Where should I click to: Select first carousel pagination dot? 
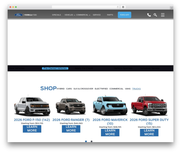86,141
